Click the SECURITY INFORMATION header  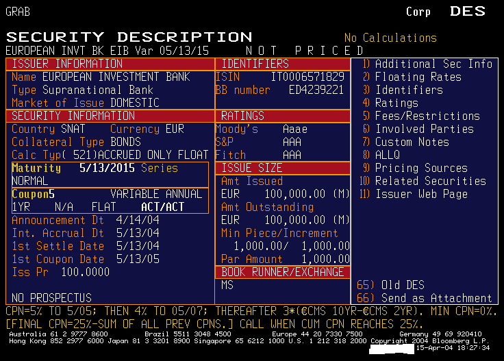tap(73, 116)
